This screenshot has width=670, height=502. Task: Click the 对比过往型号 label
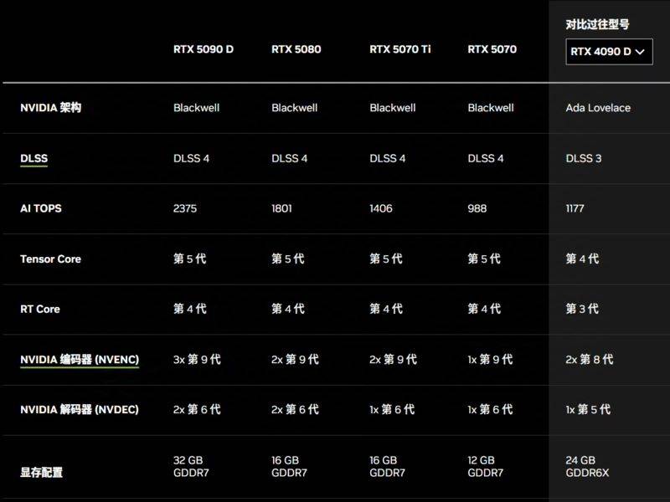(597, 24)
